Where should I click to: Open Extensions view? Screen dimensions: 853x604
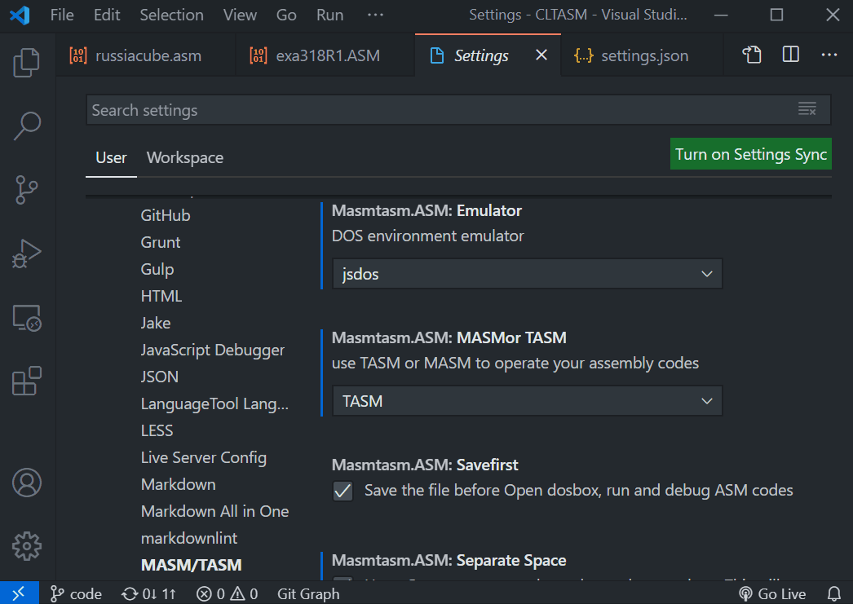[x=26, y=381]
